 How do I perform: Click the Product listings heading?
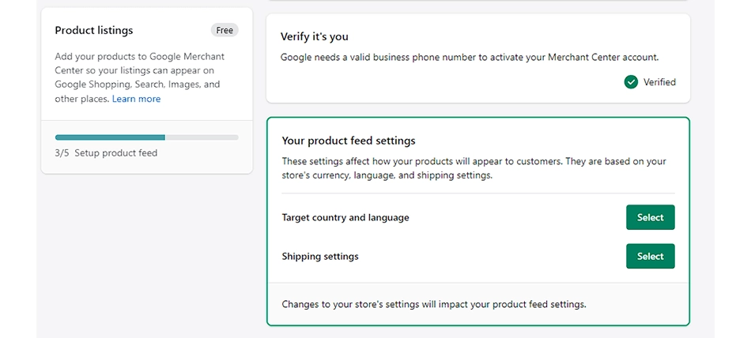coord(94,30)
